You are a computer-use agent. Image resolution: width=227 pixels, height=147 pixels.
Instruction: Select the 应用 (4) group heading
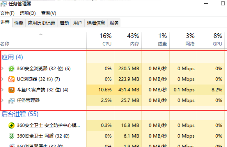pos(12,57)
